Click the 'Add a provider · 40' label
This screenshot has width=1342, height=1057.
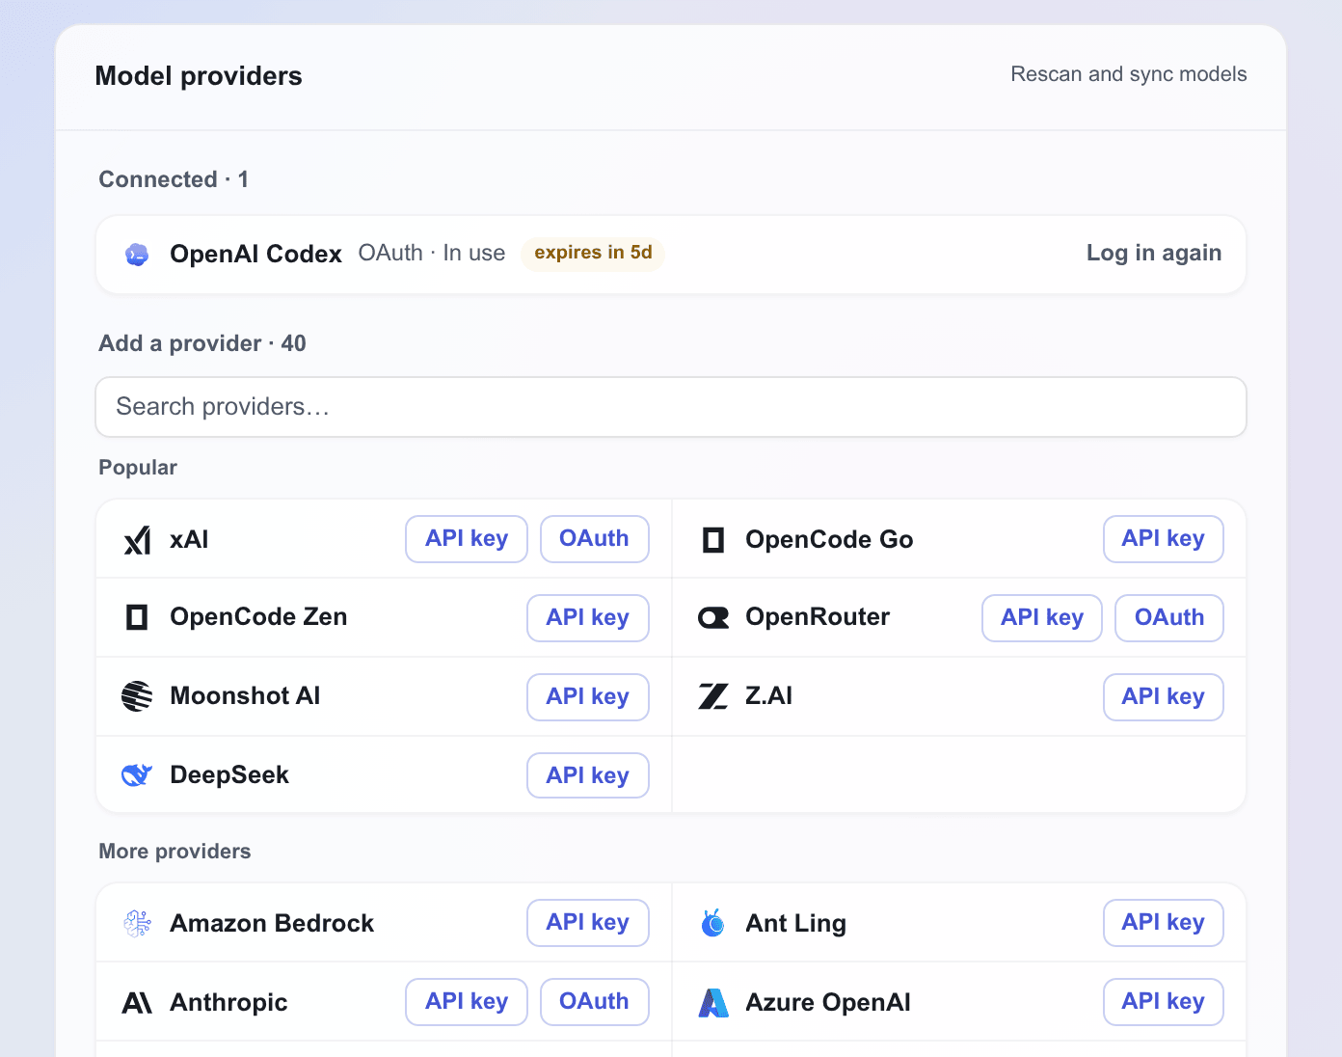pyautogui.click(x=202, y=343)
